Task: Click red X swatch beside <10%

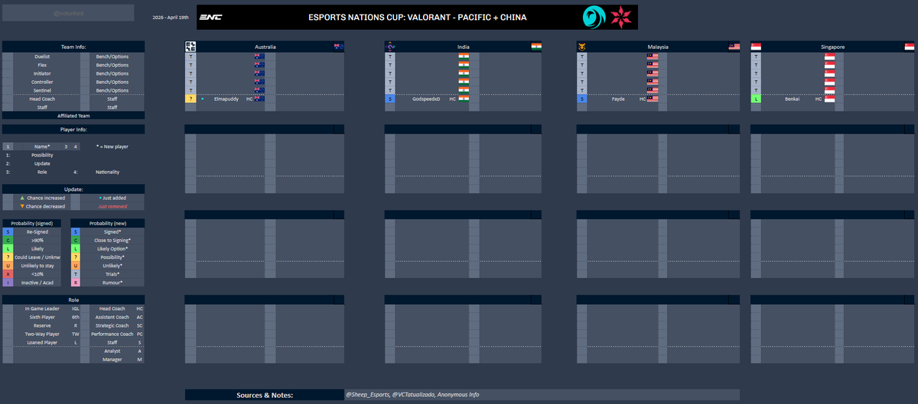Action: click(7, 273)
